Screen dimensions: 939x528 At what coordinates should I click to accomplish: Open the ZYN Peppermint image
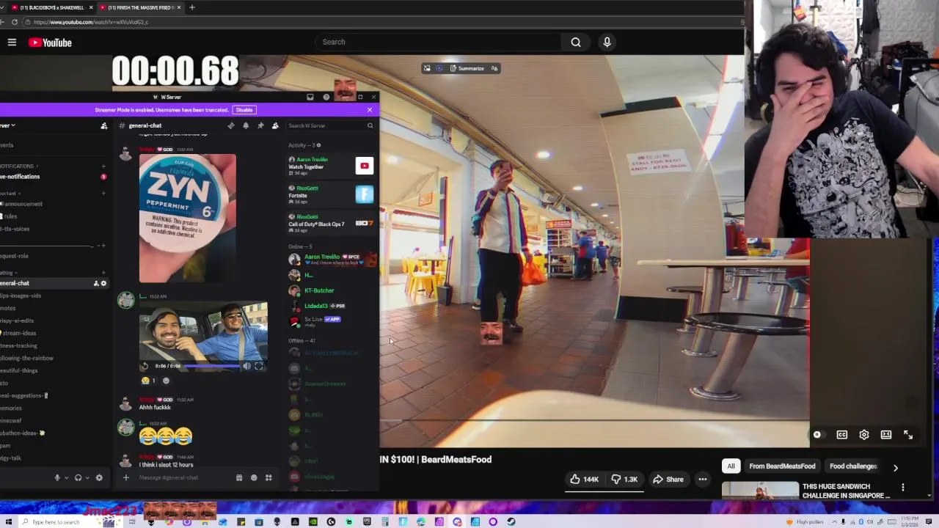point(188,218)
